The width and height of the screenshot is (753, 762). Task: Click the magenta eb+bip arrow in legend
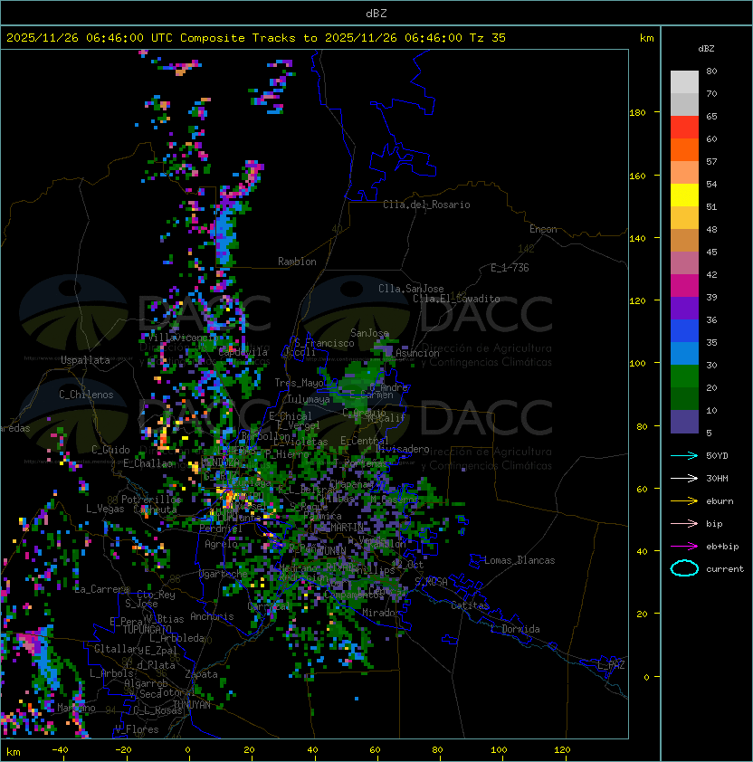click(x=684, y=547)
